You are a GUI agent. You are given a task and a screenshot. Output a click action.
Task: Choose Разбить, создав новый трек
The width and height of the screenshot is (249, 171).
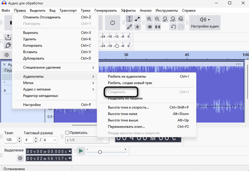pos(147,83)
